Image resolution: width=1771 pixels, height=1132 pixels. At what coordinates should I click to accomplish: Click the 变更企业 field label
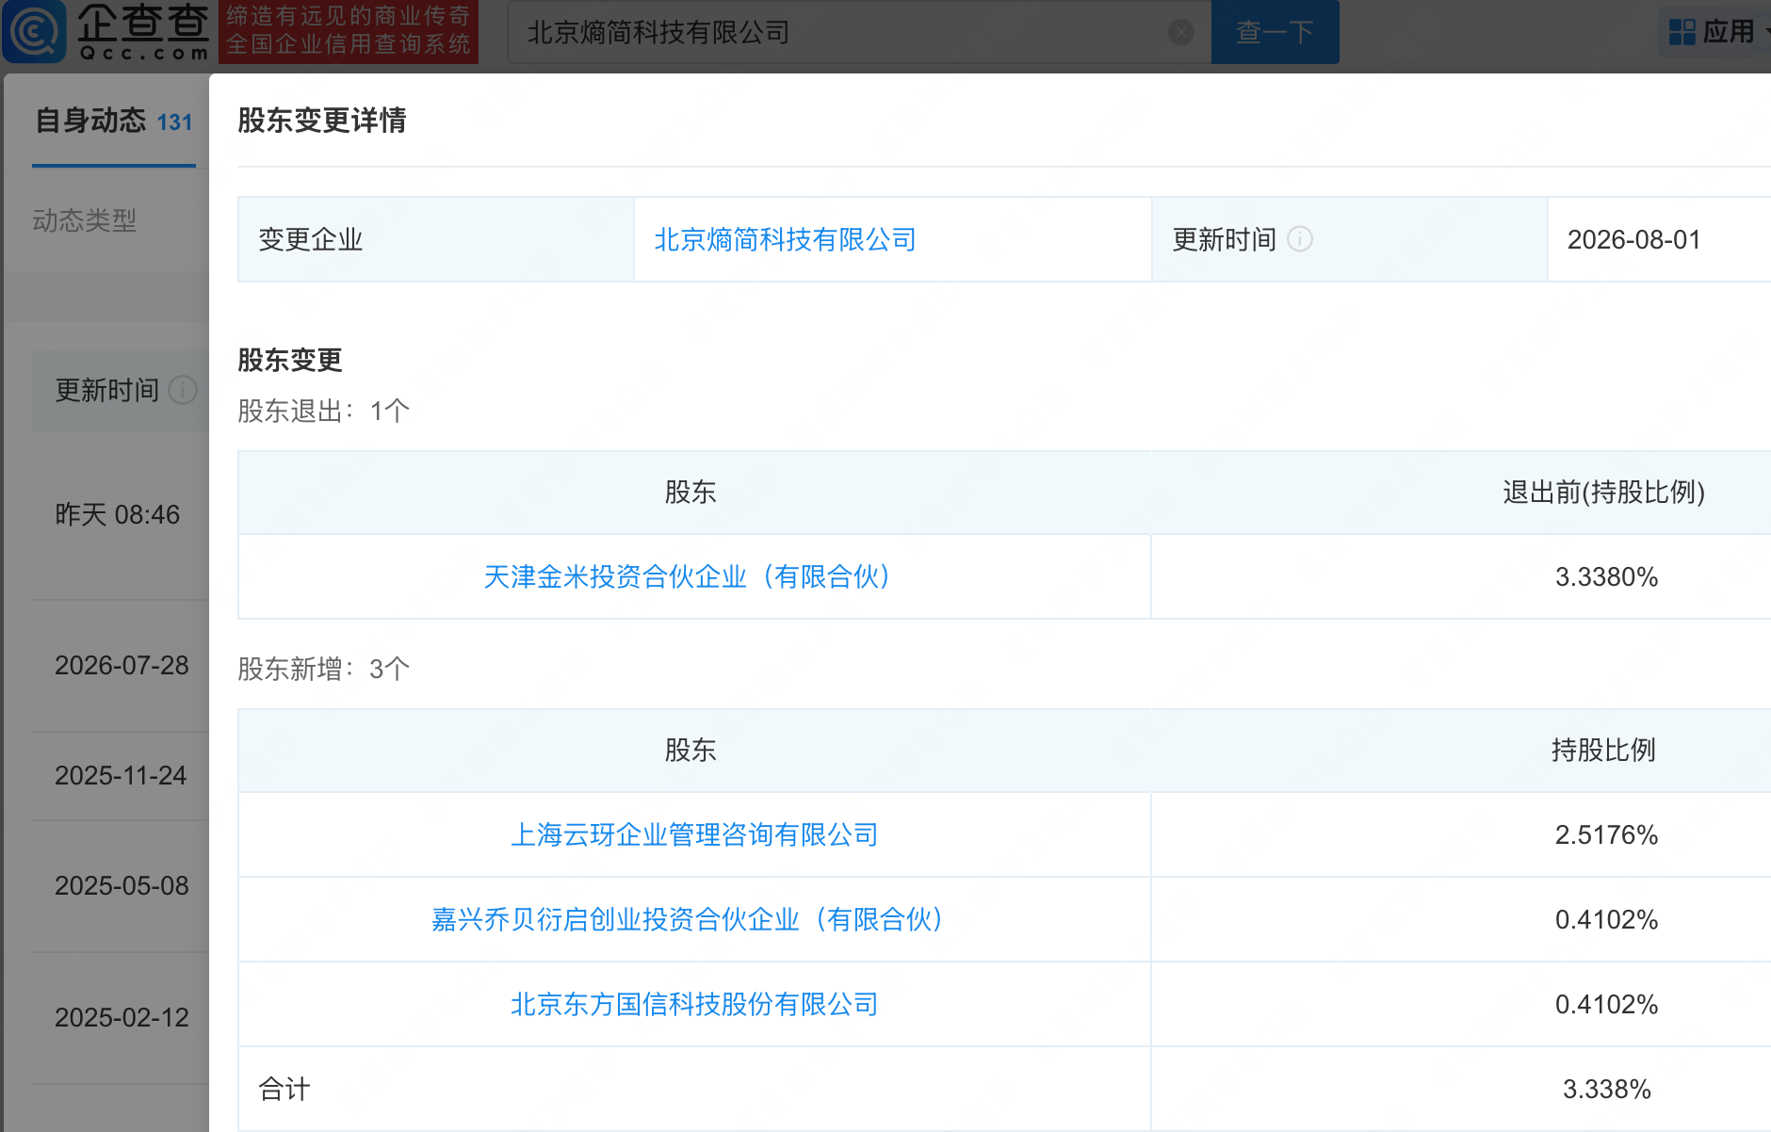pyautogui.click(x=311, y=239)
